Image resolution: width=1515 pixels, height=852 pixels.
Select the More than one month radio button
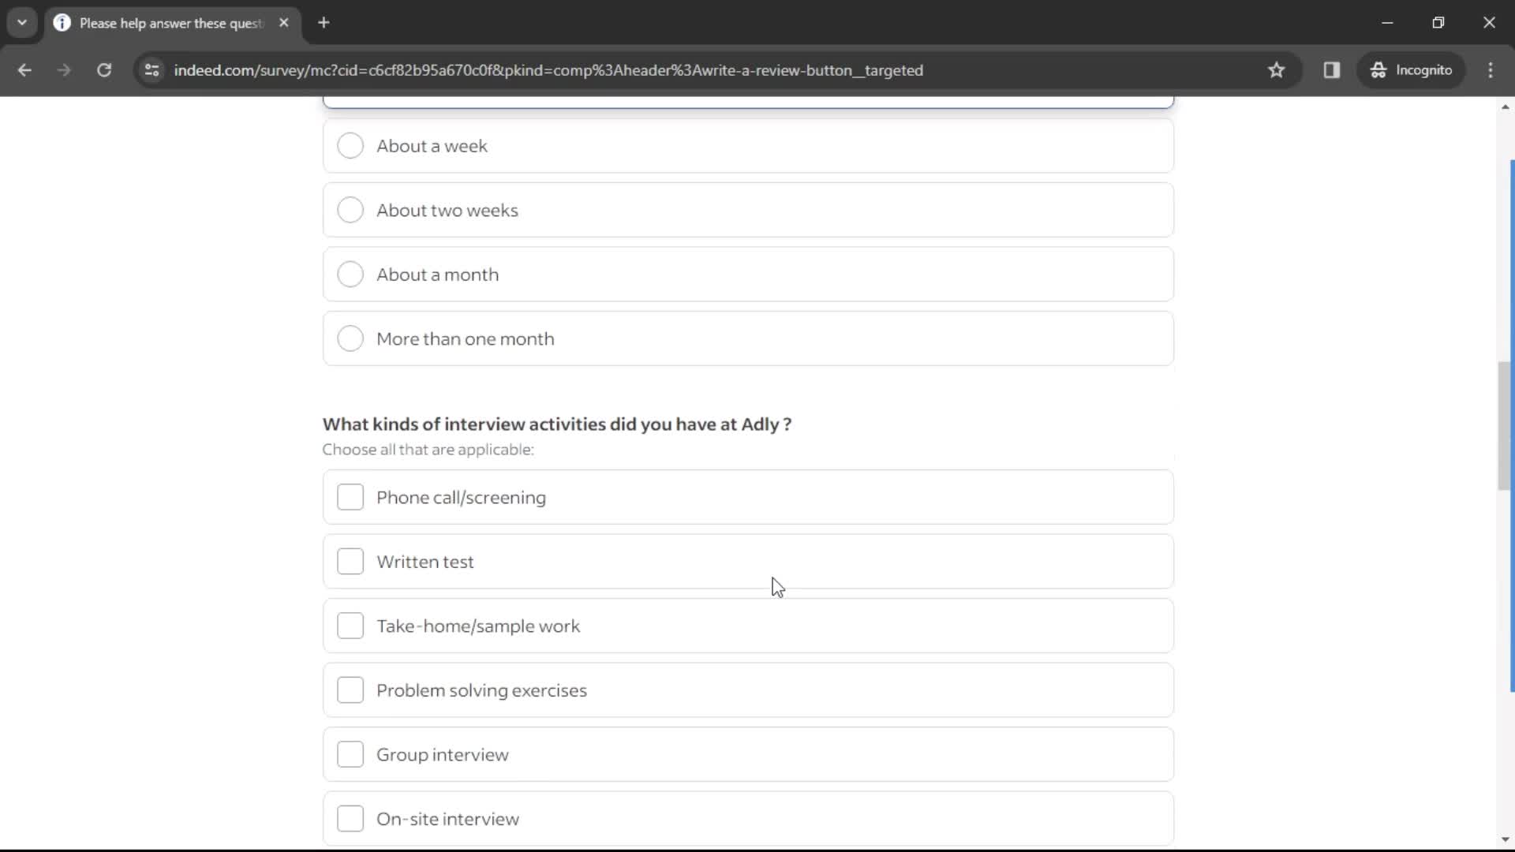coord(352,339)
